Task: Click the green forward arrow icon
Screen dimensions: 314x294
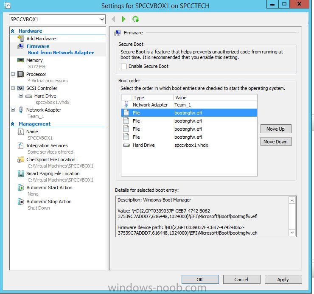Action: tap(123, 19)
